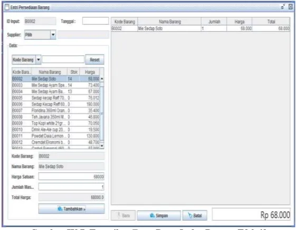The image size is (296, 230).
Task: Select row B0012 Cremdet Ekonomi
Action: click(56, 142)
